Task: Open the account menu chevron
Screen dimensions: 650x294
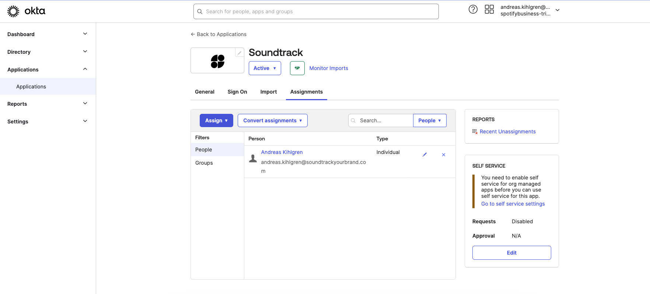Action: 558,10
